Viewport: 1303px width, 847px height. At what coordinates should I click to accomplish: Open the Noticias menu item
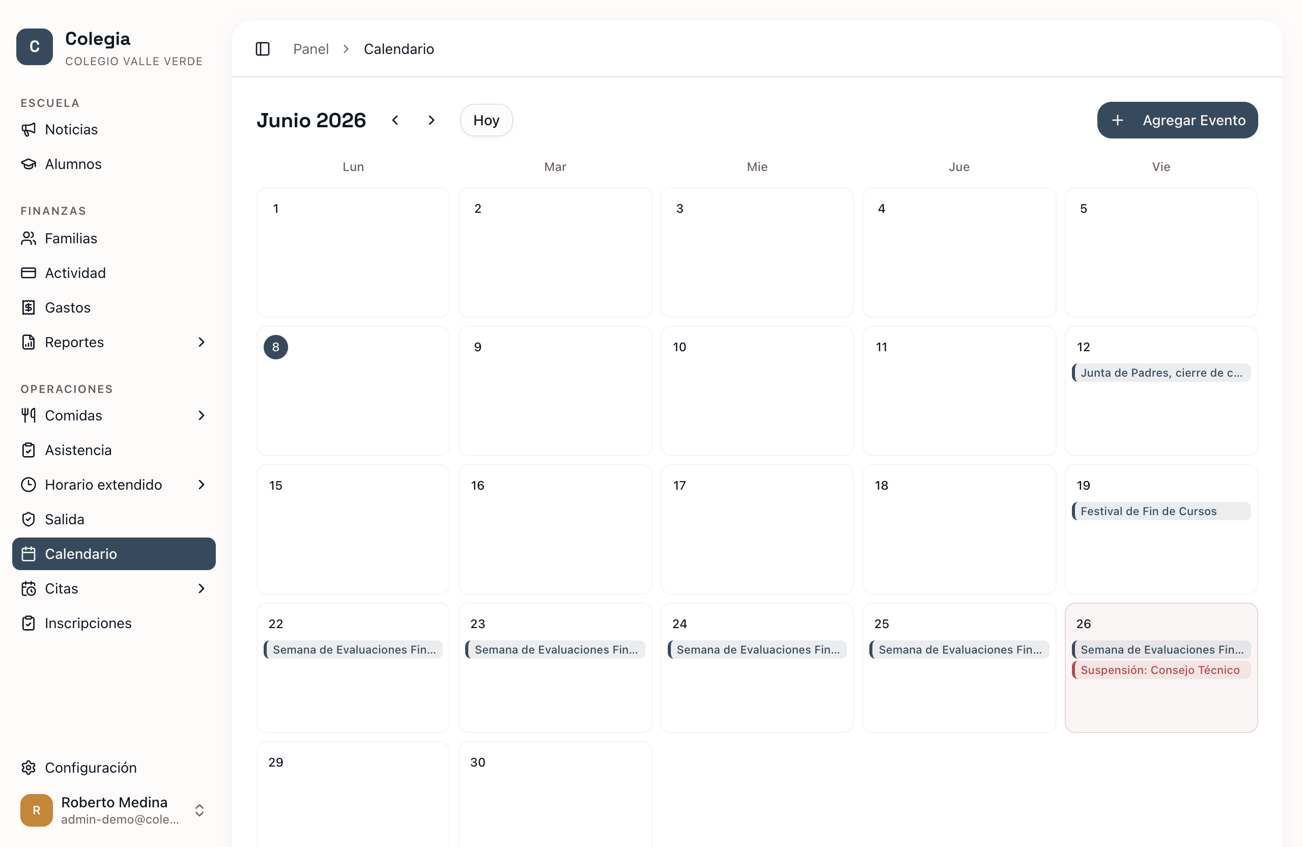tap(114, 129)
